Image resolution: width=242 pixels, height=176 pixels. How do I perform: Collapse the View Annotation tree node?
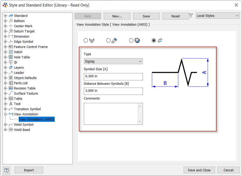pos(5,114)
